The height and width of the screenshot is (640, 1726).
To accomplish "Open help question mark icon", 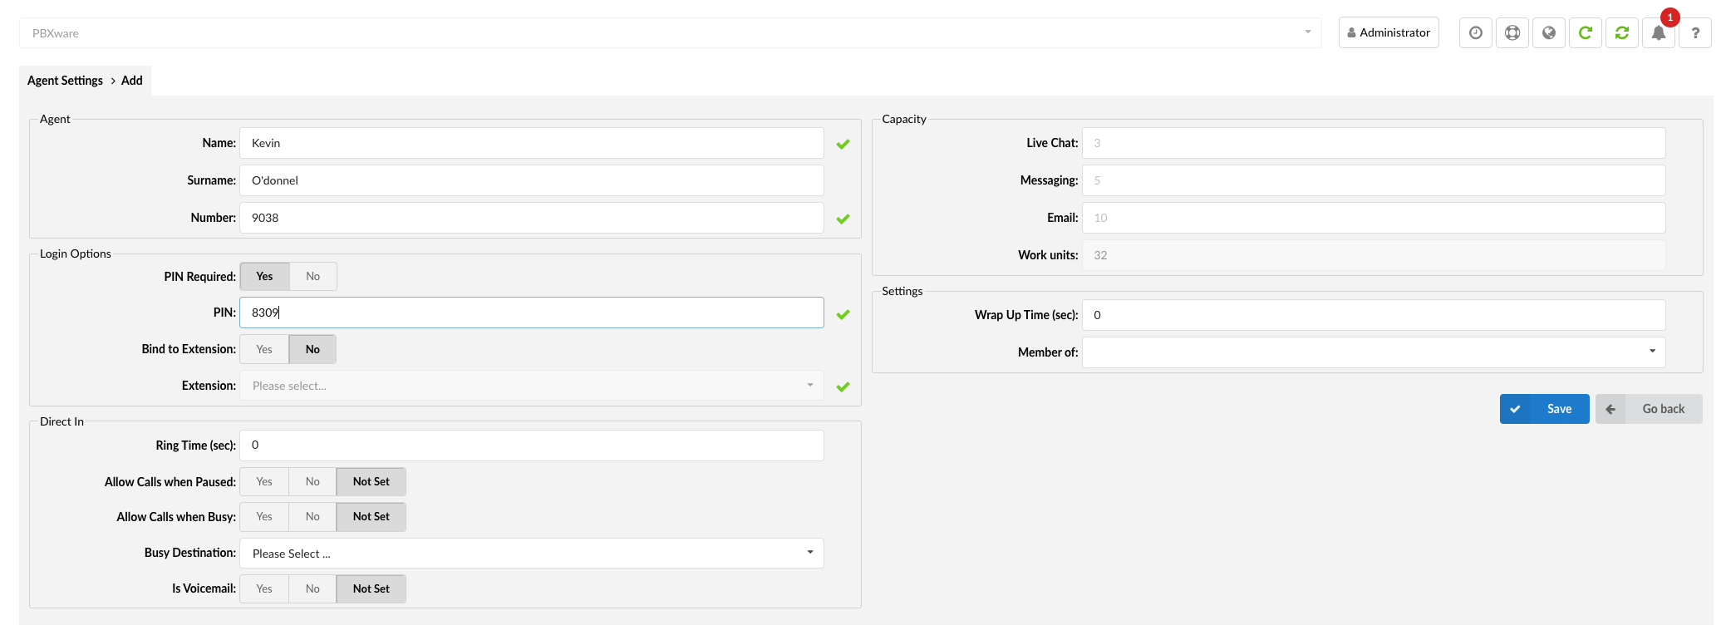I will [x=1695, y=33].
